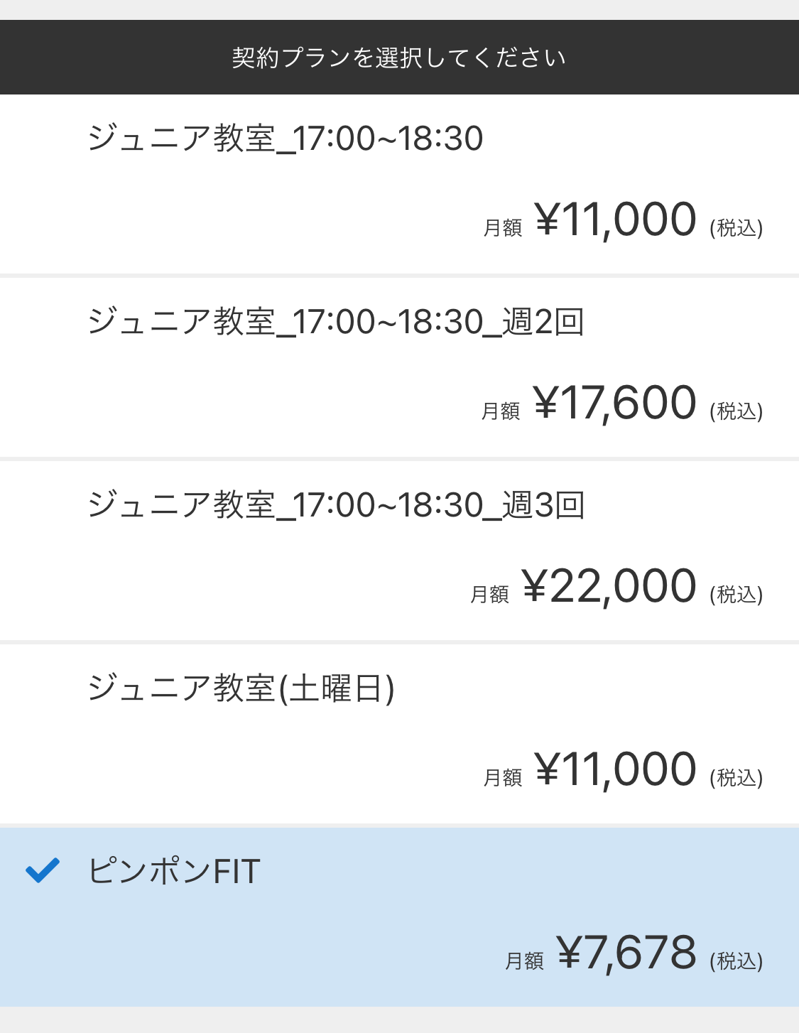Select the ジュニア教室_17:00~18:30_週2回 plan

point(399,367)
